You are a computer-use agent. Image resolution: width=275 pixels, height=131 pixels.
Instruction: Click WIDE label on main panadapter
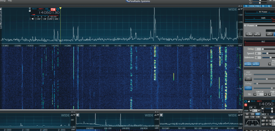(232, 9)
